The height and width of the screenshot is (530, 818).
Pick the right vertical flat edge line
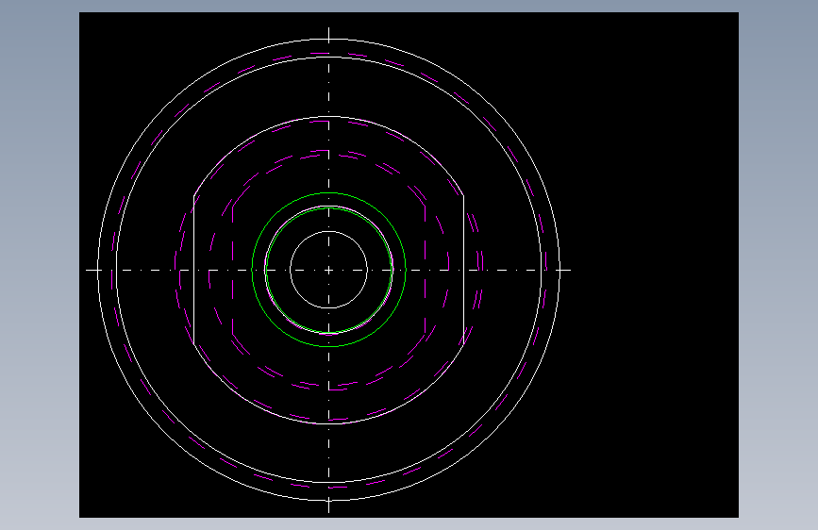(x=464, y=270)
